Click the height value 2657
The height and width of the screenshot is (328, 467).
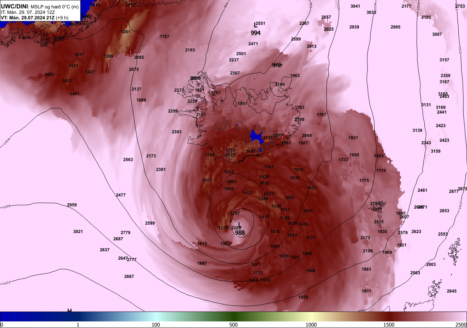pos(326,17)
